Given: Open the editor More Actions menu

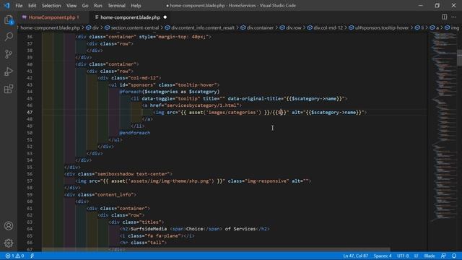Looking at the screenshot, I should [x=454, y=17].
